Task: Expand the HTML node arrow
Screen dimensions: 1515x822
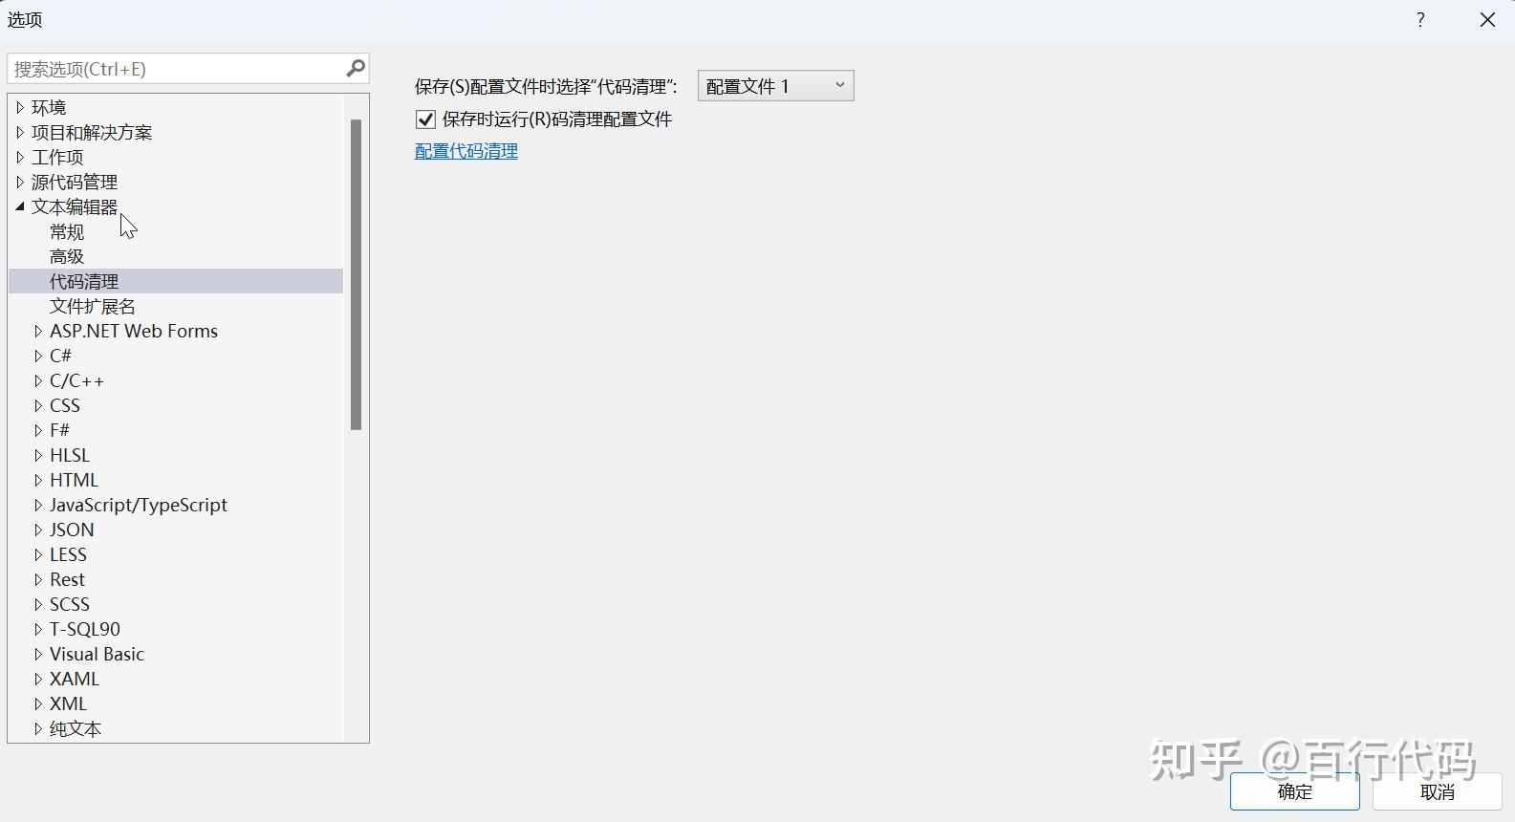Action: [38, 480]
